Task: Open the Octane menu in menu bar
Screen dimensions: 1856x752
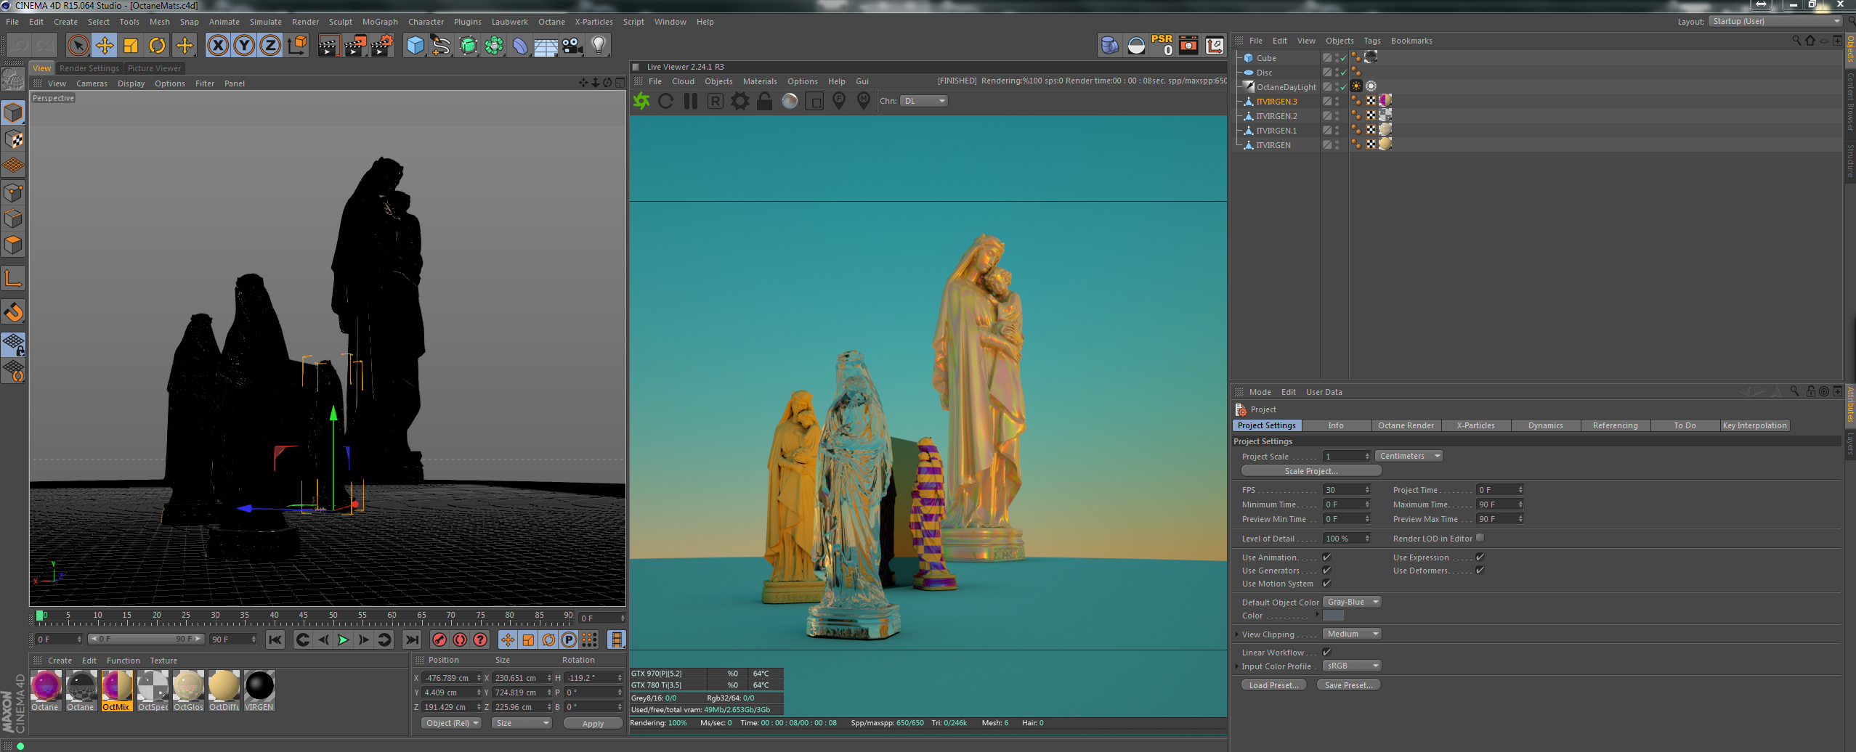Action: coord(551,22)
